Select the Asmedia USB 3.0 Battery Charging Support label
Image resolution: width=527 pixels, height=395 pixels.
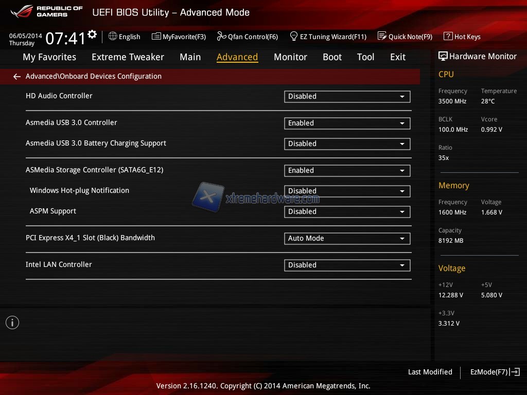pos(96,143)
